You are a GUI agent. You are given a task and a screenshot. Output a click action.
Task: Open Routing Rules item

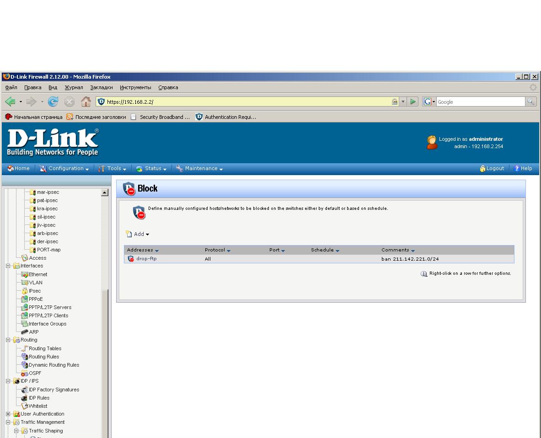(44, 357)
